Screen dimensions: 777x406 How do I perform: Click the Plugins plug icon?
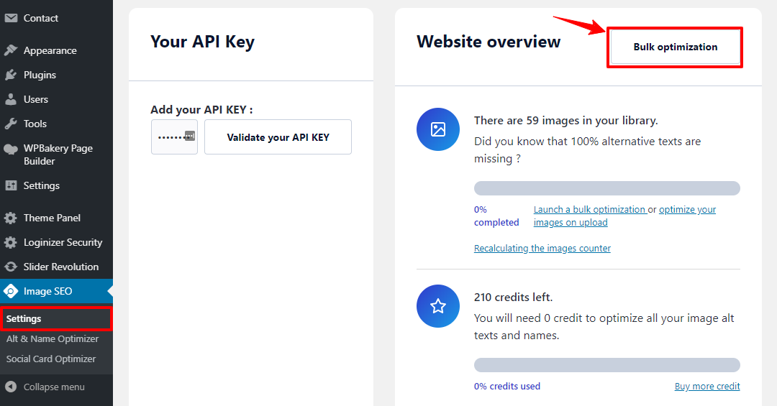[x=10, y=75]
